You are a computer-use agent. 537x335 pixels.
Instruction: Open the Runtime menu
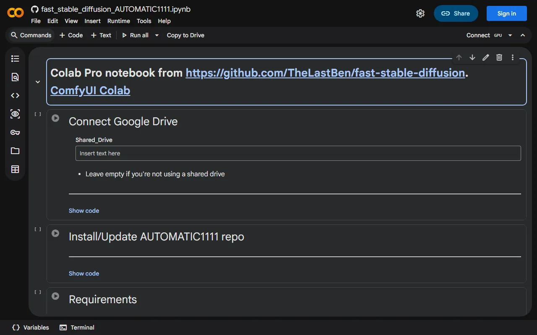118,21
